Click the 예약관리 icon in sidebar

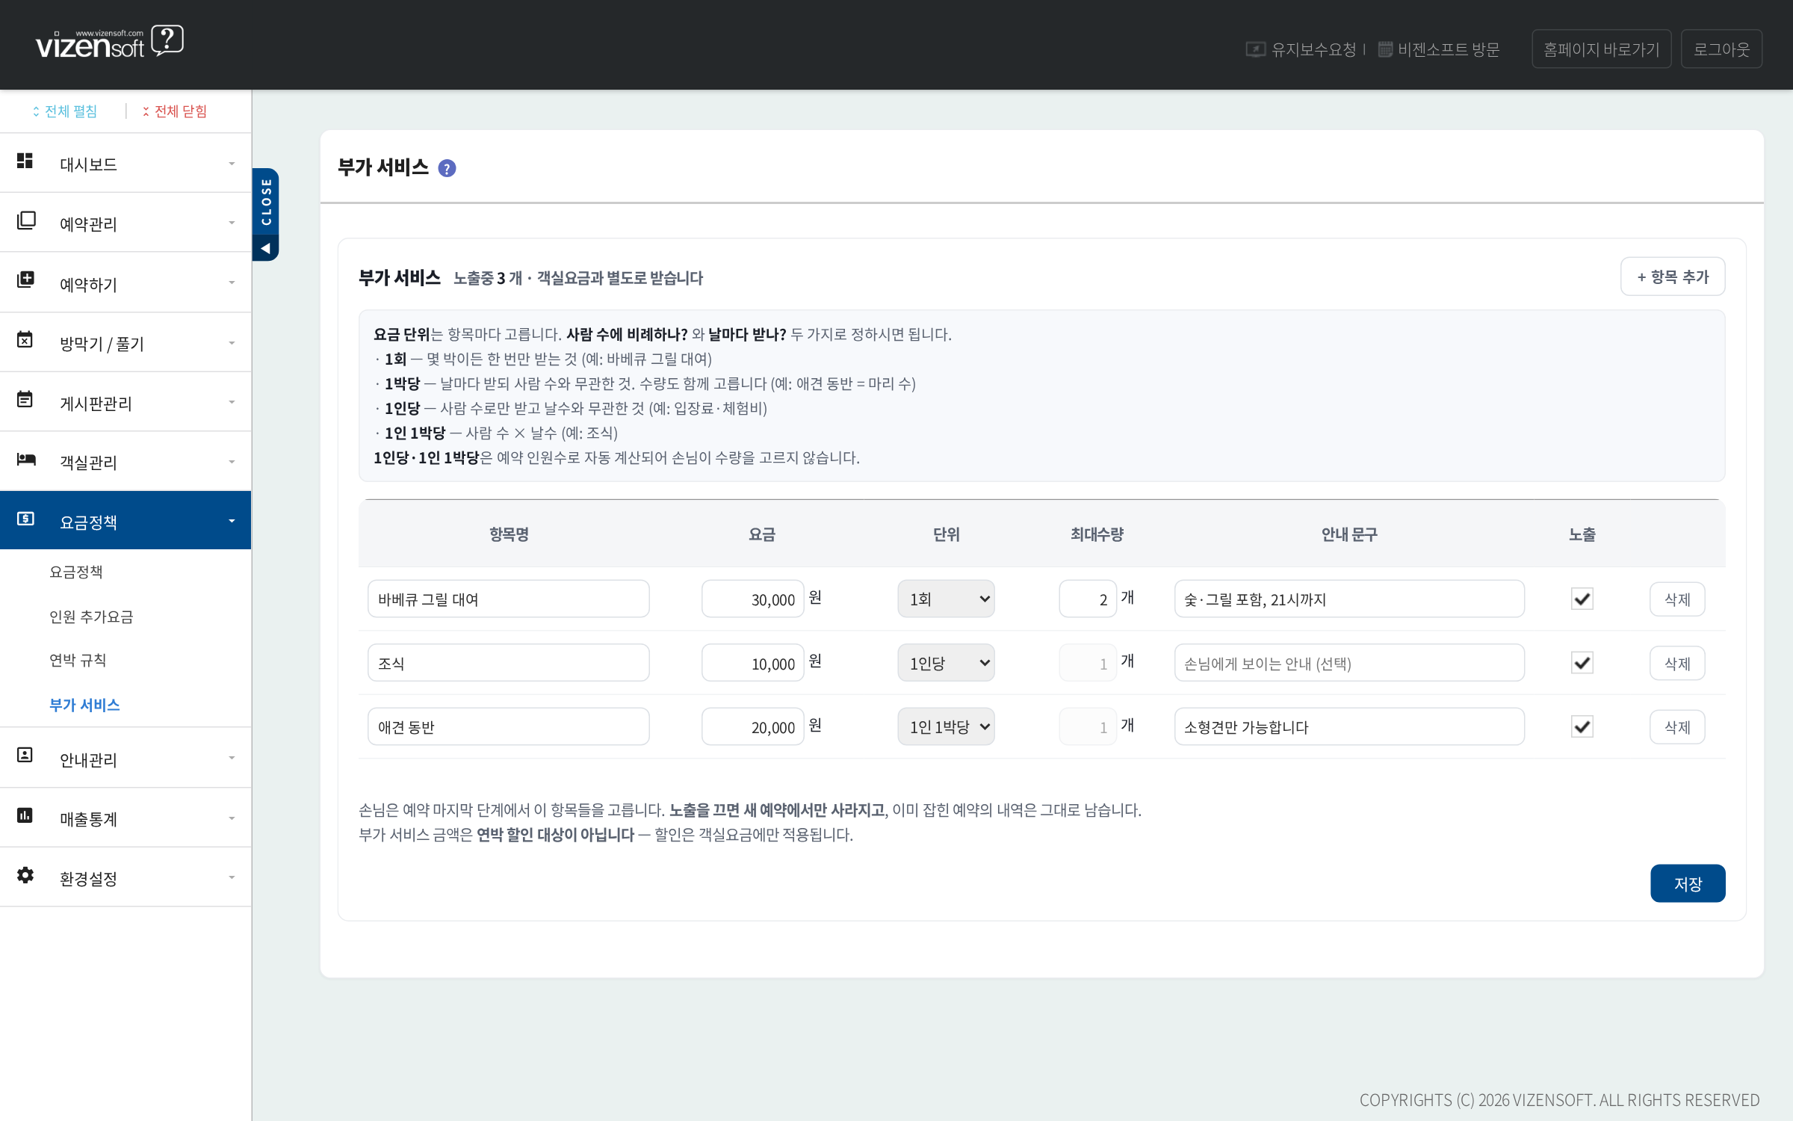[26, 220]
